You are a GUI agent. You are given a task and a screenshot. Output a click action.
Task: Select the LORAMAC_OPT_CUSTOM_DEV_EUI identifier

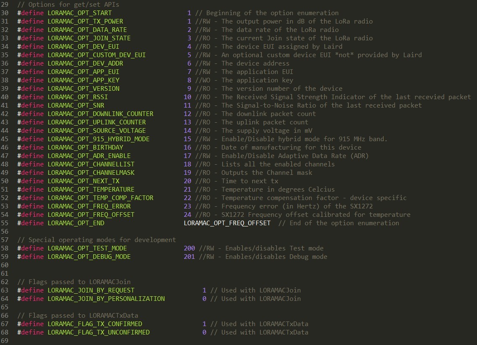click(96, 55)
